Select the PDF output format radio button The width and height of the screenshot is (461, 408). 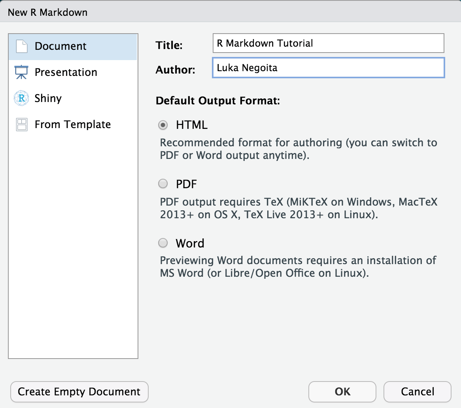(x=163, y=183)
